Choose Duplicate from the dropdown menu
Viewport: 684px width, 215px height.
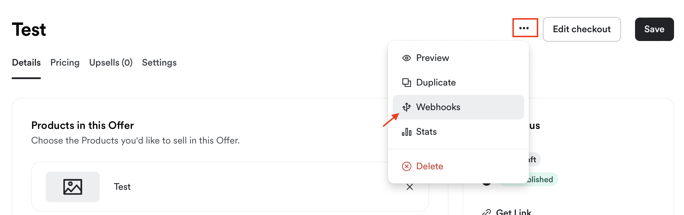(x=436, y=83)
